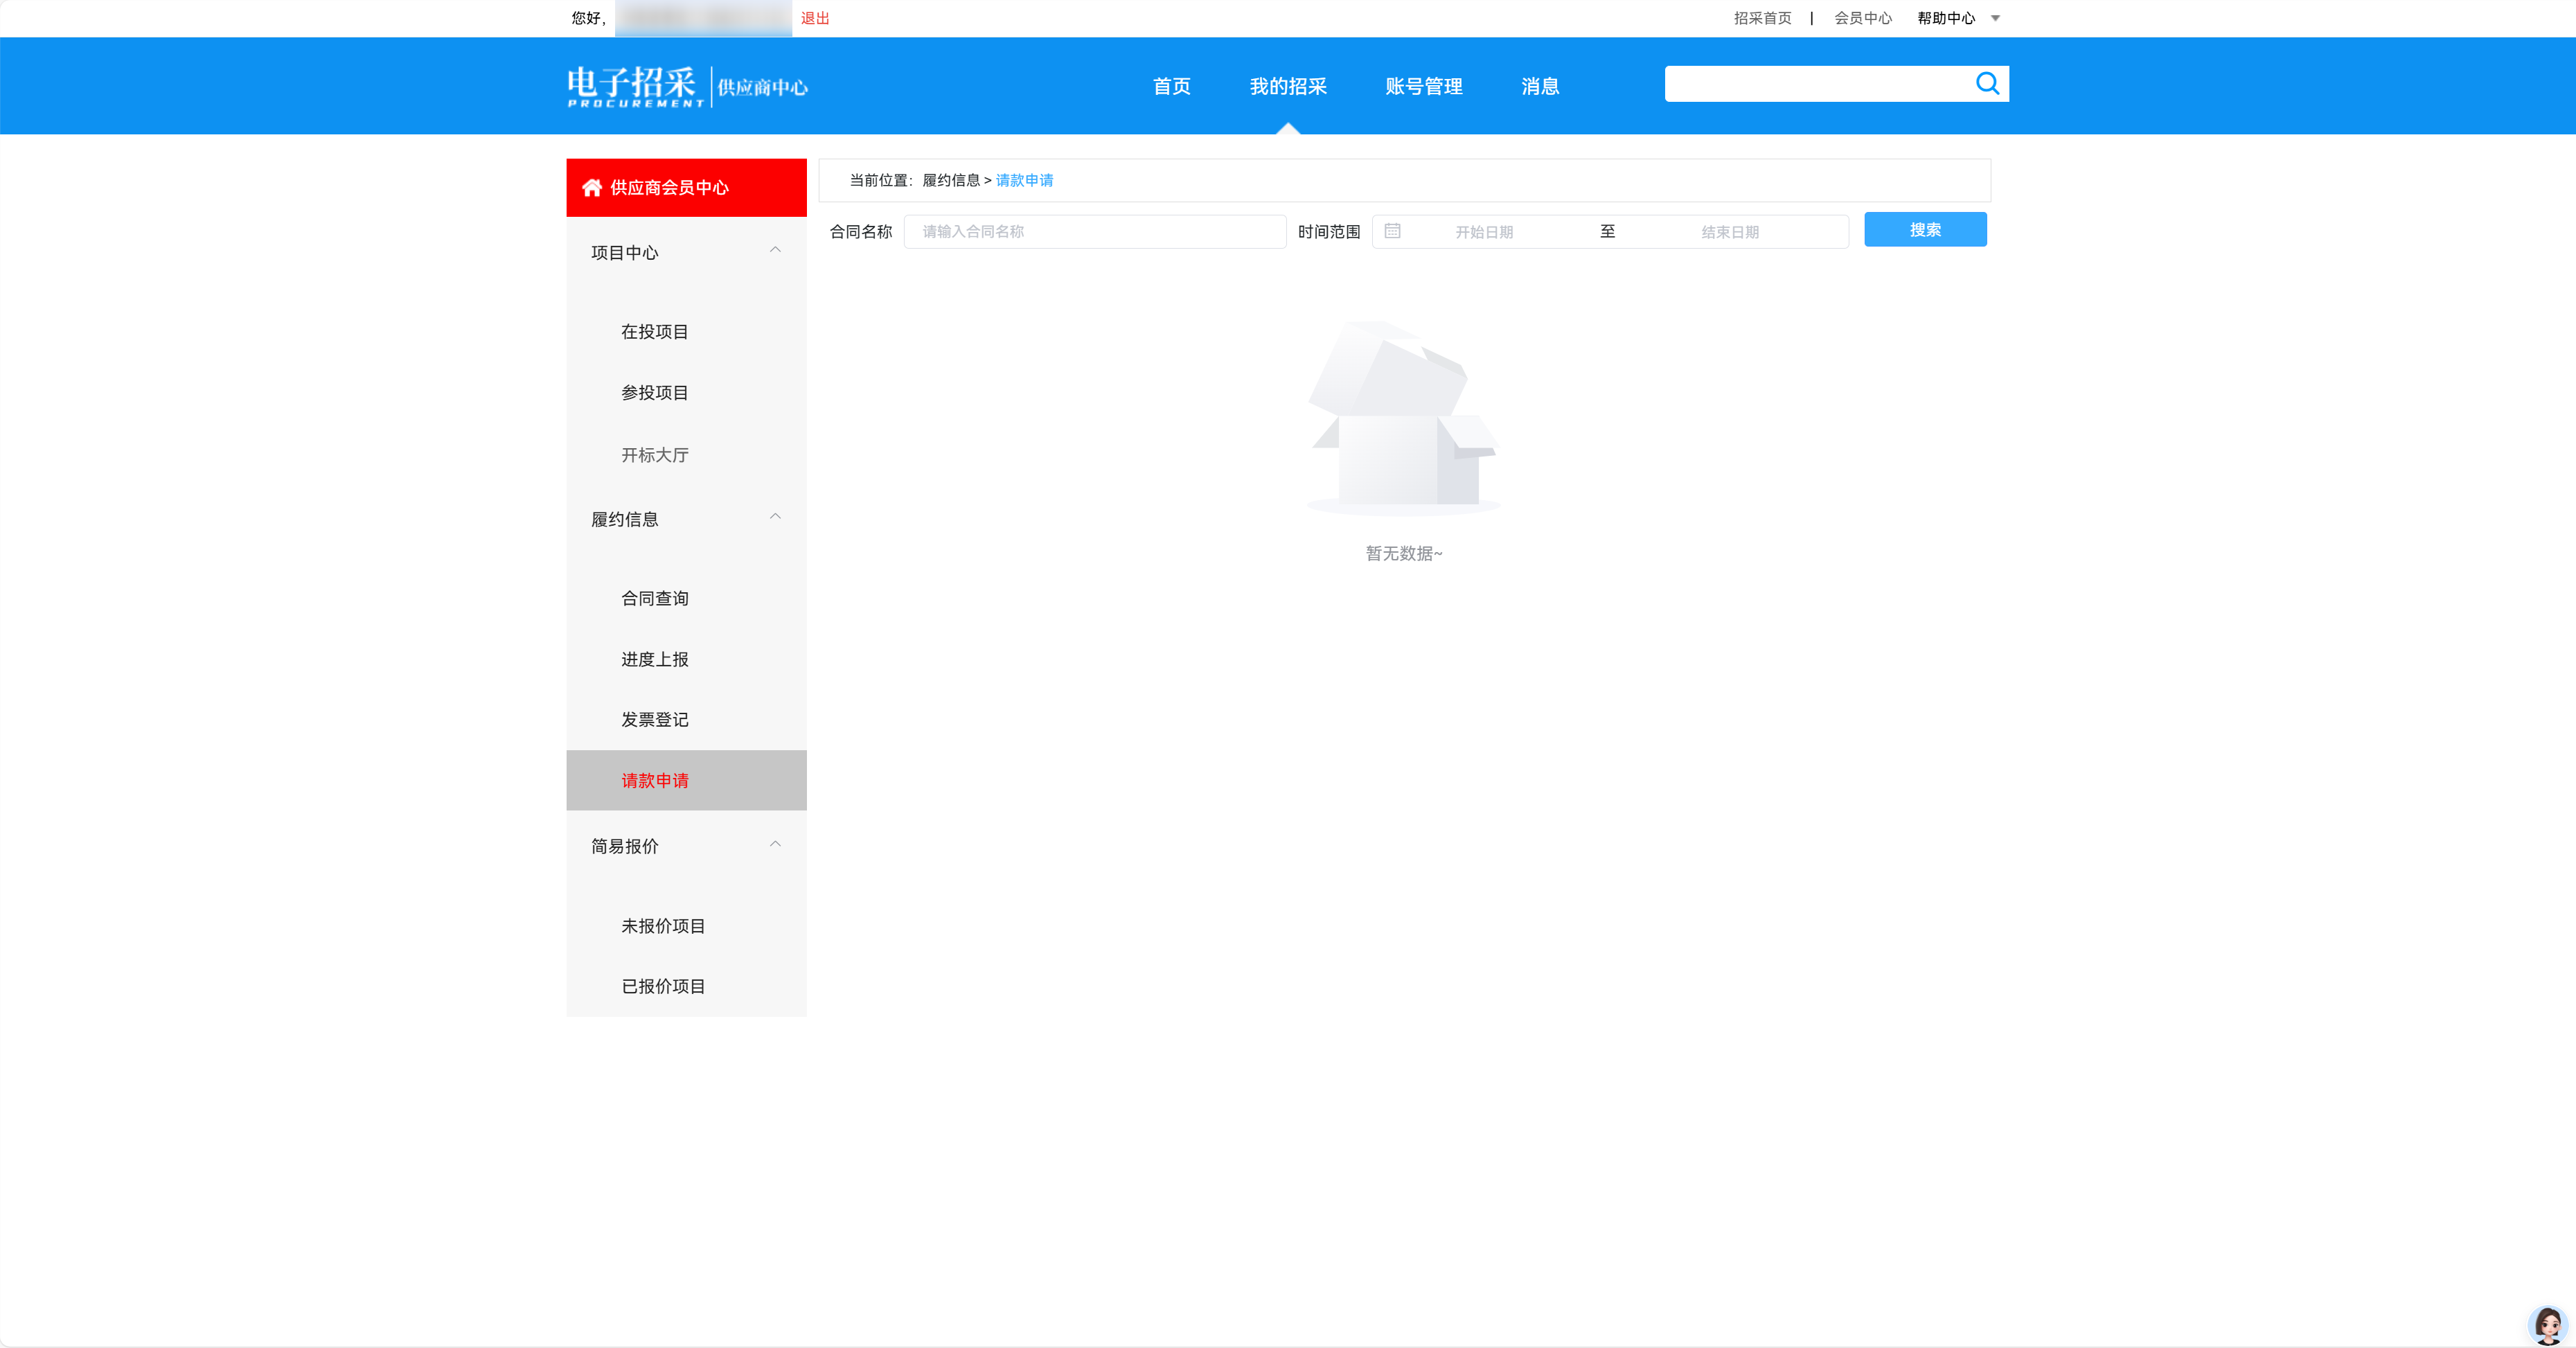Focus the 合同名称 input field
Viewport: 2576px width, 1348px height.
click(x=1095, y=231)
